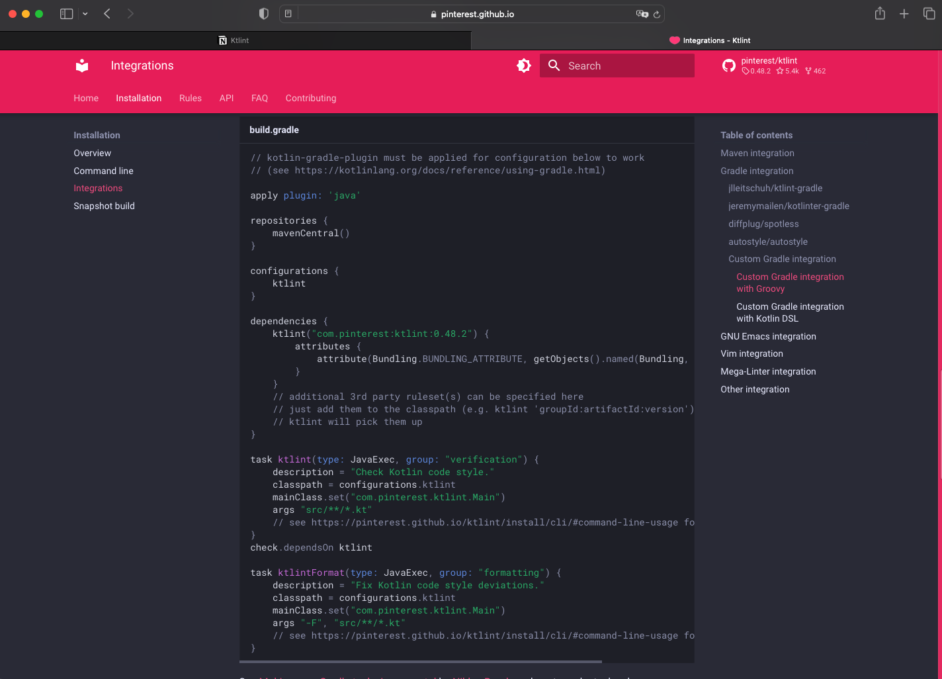
Task: Go to Overview in left sidebar
Action: 93,153
